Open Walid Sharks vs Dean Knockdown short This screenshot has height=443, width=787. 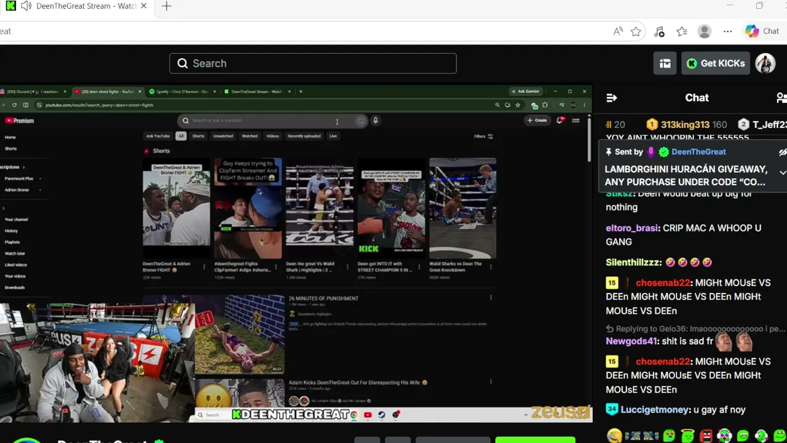click(462, 208)
